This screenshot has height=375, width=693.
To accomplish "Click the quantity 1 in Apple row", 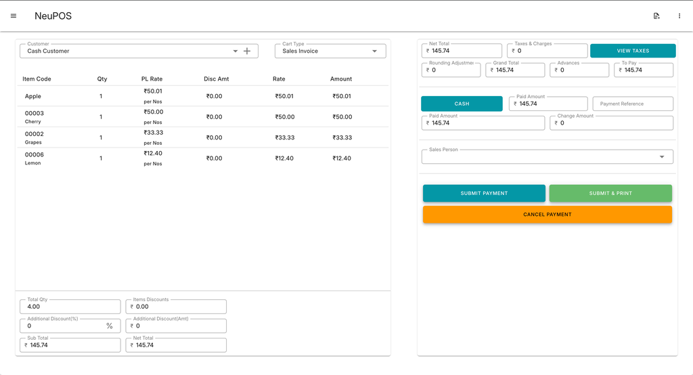I will click(101, 96).
